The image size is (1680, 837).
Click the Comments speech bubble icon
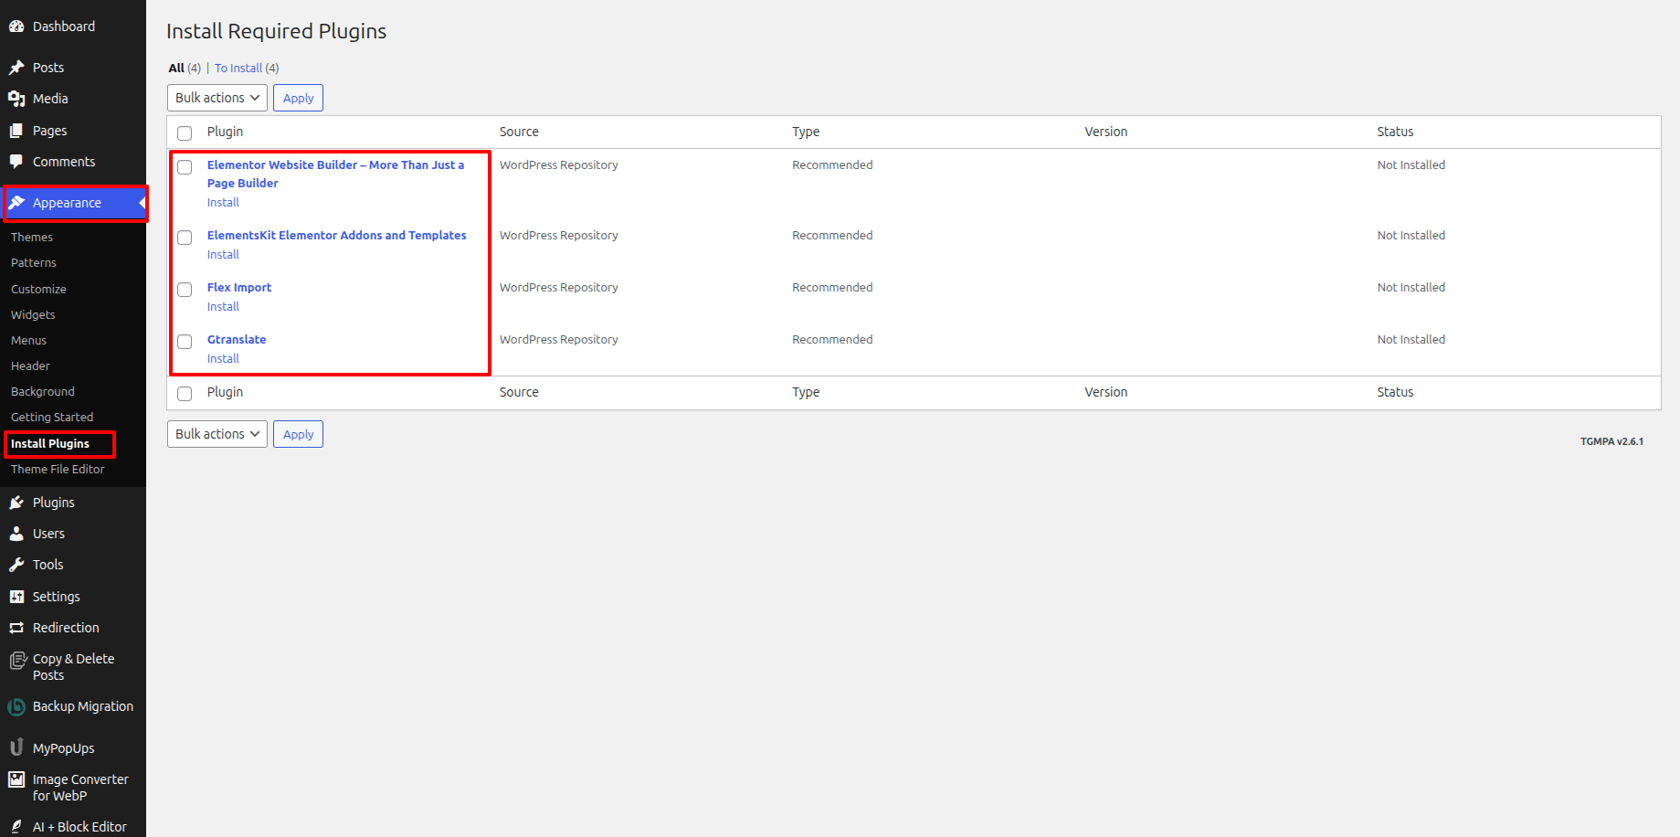pos(16,162)
